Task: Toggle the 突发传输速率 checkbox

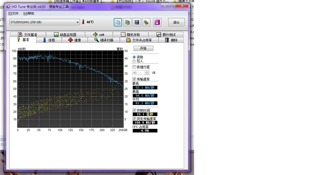Action: [134, 119]
